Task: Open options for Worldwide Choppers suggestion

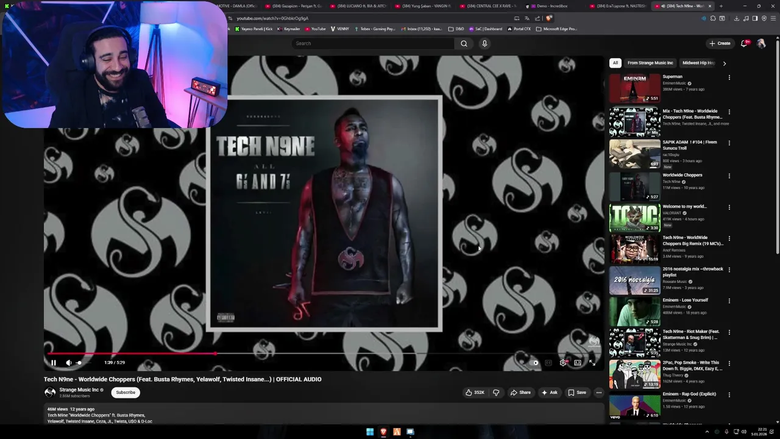Action: click(x=729, y=176)
